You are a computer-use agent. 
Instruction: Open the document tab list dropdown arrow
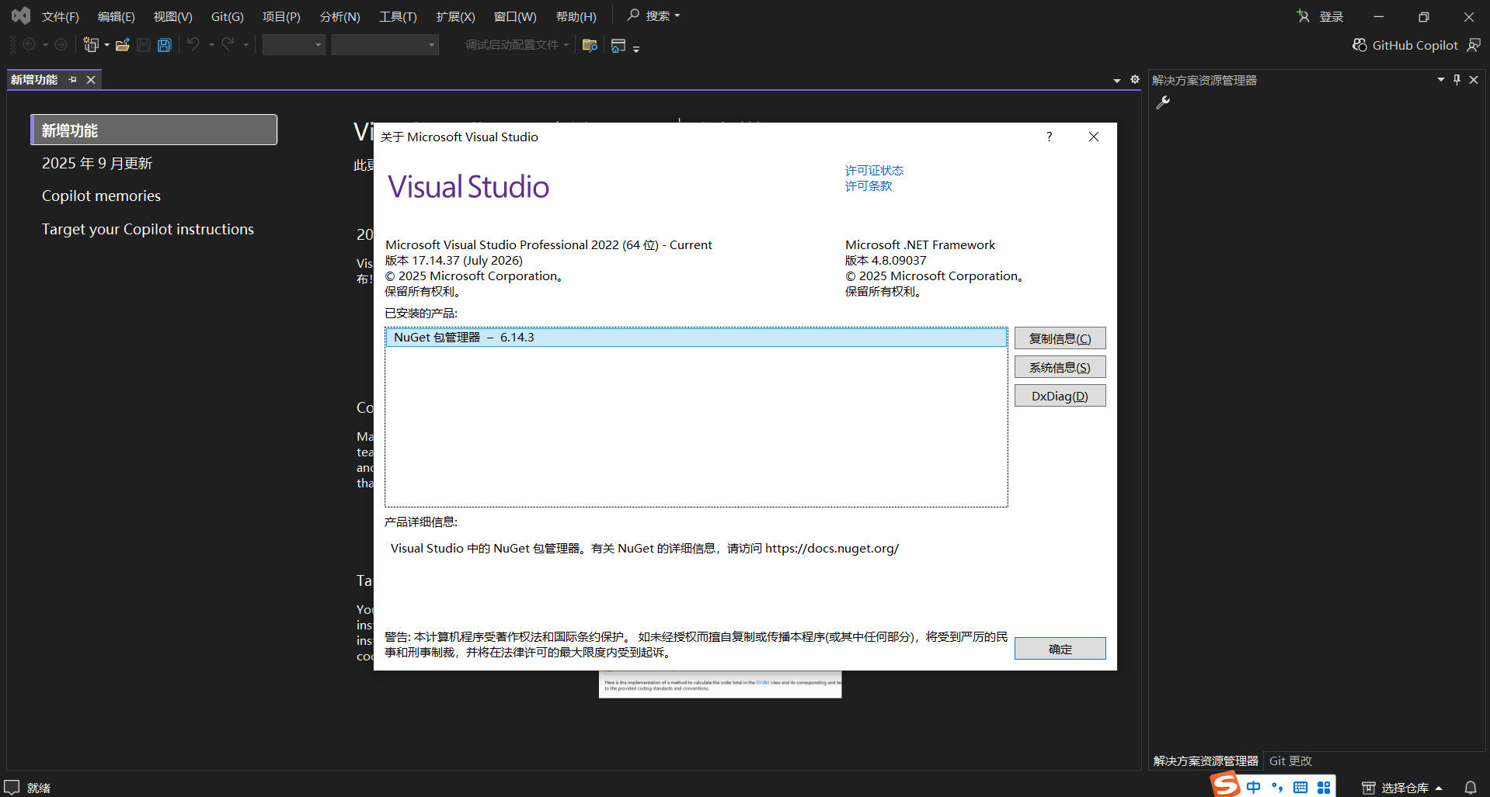[1116, 80]
